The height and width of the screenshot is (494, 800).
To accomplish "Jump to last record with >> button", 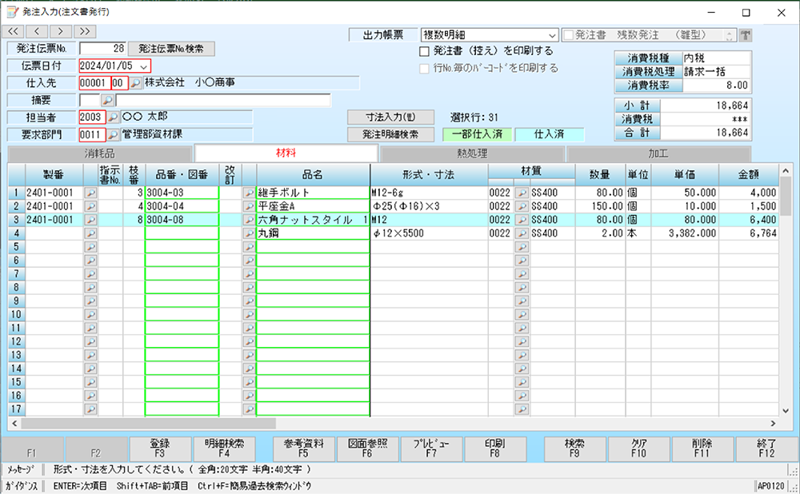I will (85, 32).
